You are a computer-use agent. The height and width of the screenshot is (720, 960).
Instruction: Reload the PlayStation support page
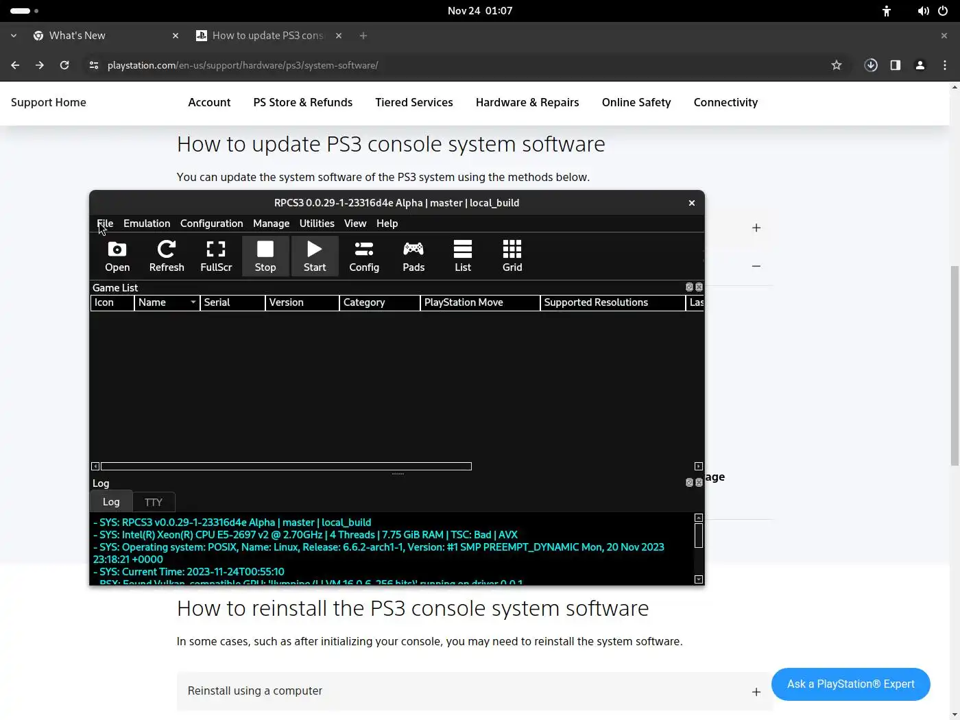(64, 65)
